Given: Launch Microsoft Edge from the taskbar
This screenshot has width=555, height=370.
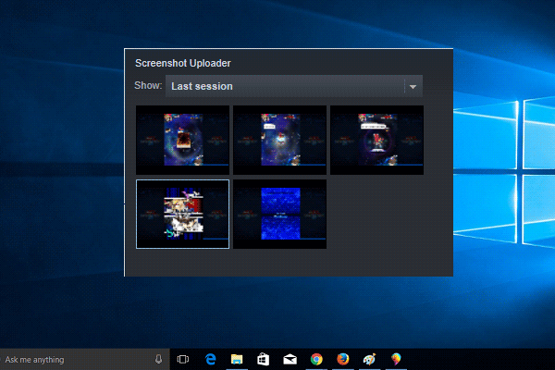Looking at the screenshot, I should pos(210,359).
